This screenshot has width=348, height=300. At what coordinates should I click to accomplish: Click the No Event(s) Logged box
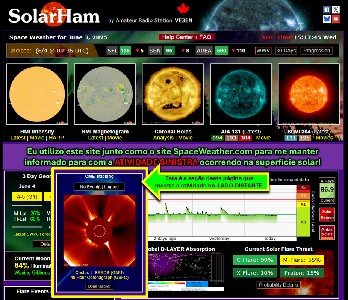point(99,187)
